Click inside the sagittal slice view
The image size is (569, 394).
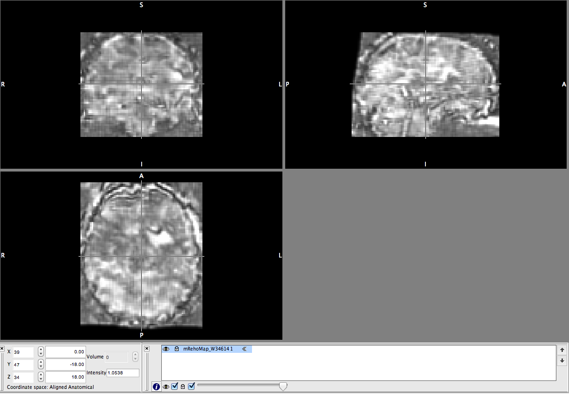(425, 84)
